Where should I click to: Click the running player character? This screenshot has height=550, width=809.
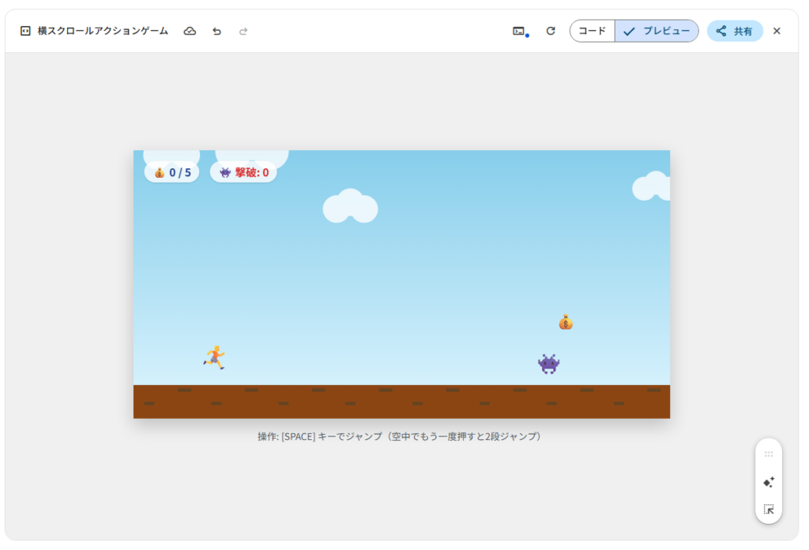[214, 357]
